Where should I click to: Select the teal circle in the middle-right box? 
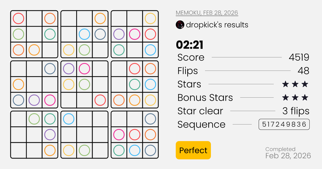point(135,84)
